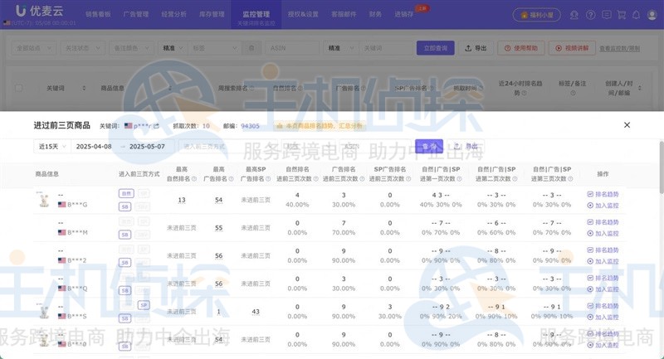664x359 pixels.
Task: Tick the select-all checkbox in background table
Action: [18, 88]
